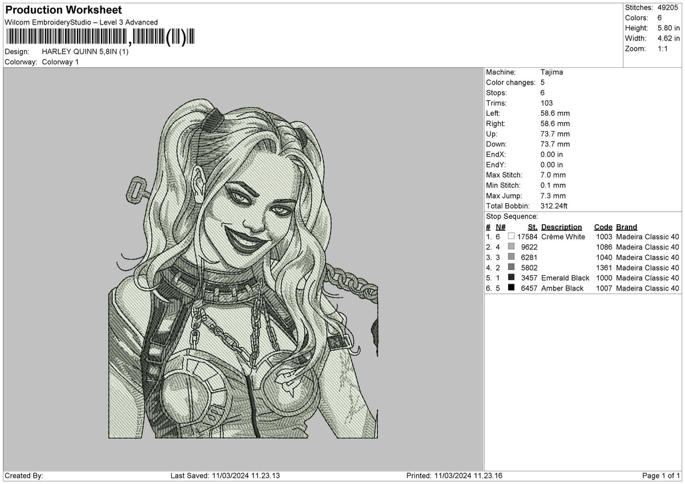Screen dimensions: 685x484
Task: Click the barcode at the top
Action: [x=99, y=37]
